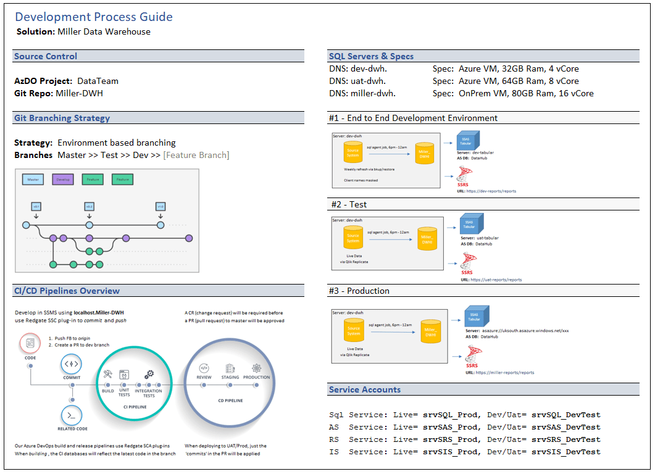Click Source System cylinder in Development Environment diagram
Screen dimensions: 655x474
point(353,152)
